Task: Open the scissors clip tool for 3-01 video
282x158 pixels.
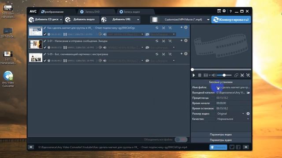Action: pyautogui.click(x=163, y=41)
